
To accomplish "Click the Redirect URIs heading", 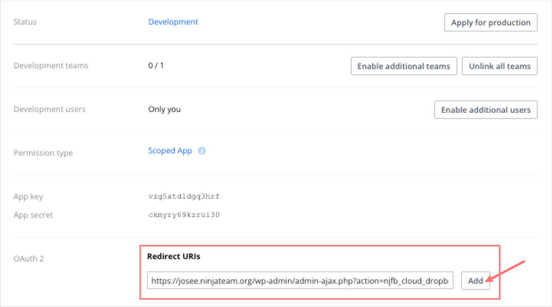I will [x=173, y=257].
